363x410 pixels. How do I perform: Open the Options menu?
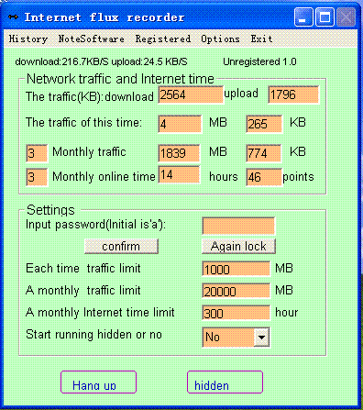(220, 39)
